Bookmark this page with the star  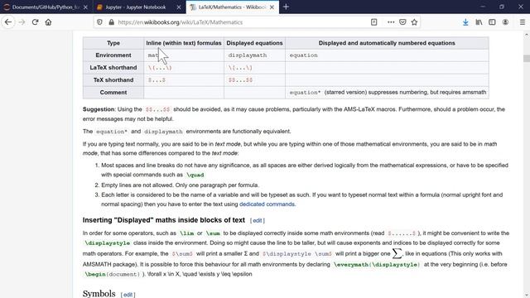(x=414, y=22)
